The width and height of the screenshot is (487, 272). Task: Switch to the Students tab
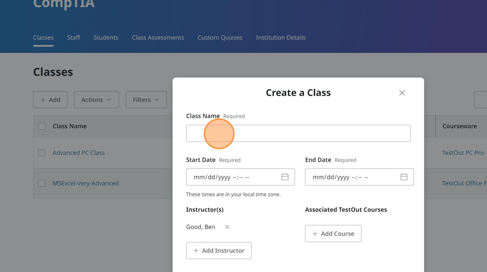(106, 38)
